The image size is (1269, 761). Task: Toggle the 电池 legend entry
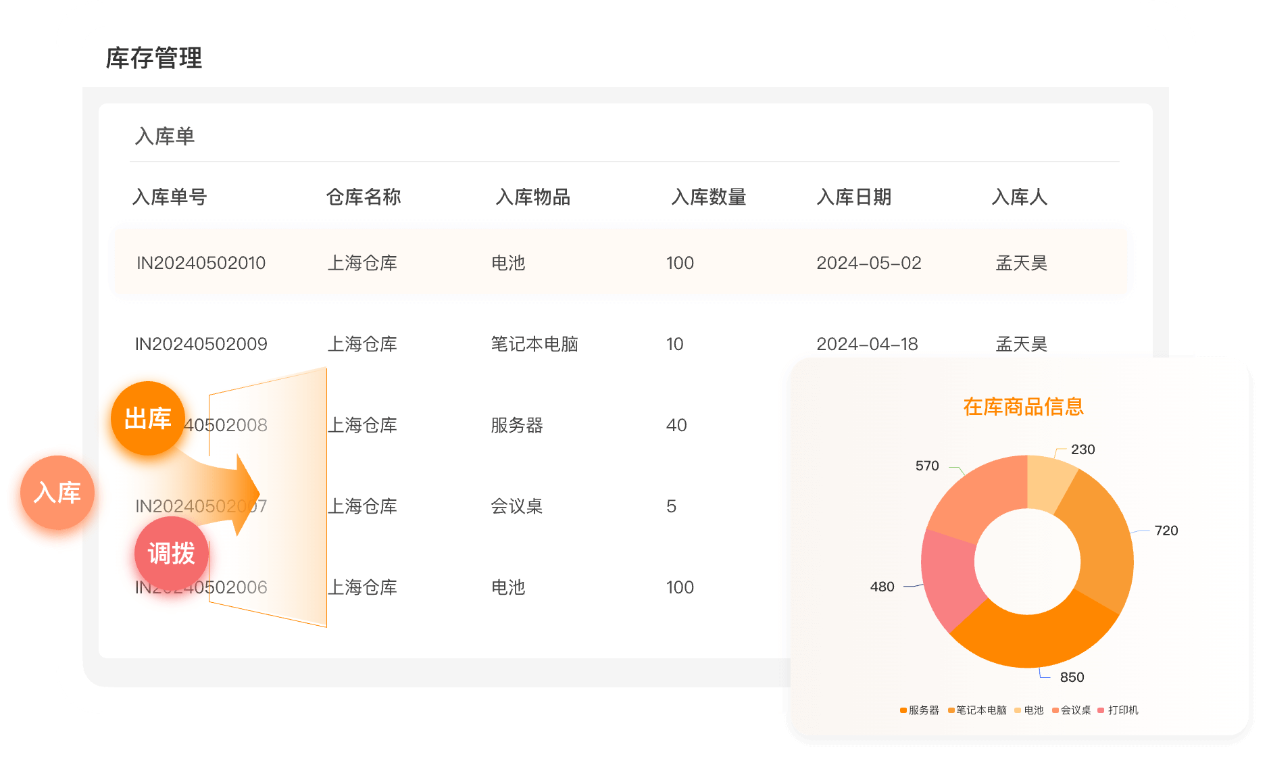coord(1029,710)
